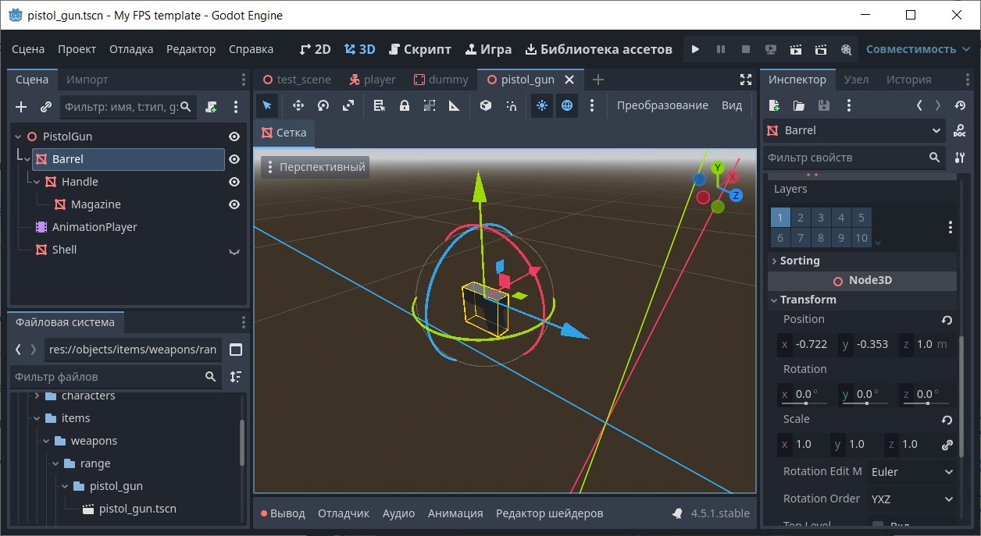Toggle visibility of the Magazine node

[234, 204]
